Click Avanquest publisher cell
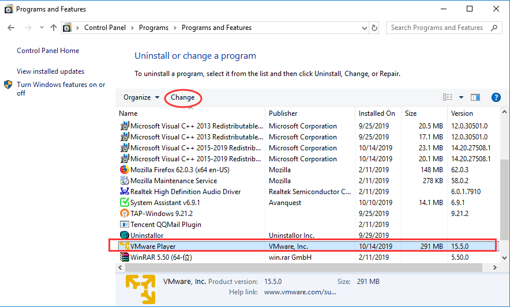 (285, 202)
